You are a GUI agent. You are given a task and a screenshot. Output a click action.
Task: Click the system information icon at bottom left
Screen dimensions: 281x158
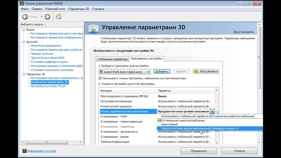coord(25,151)
